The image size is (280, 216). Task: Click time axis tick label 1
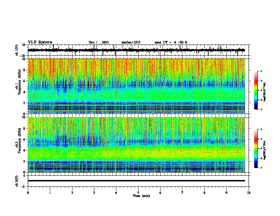[50, 193]
